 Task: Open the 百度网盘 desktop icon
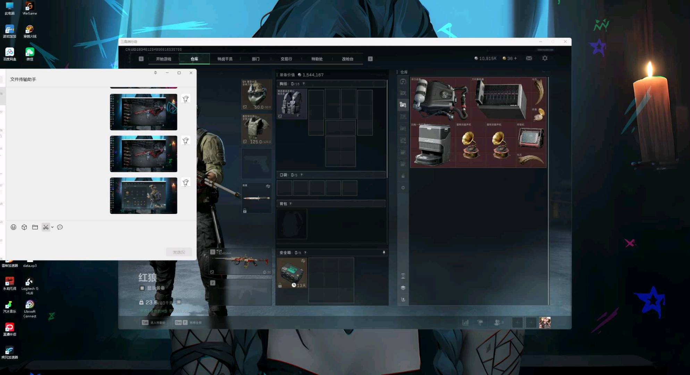click(x=9, y=55)
